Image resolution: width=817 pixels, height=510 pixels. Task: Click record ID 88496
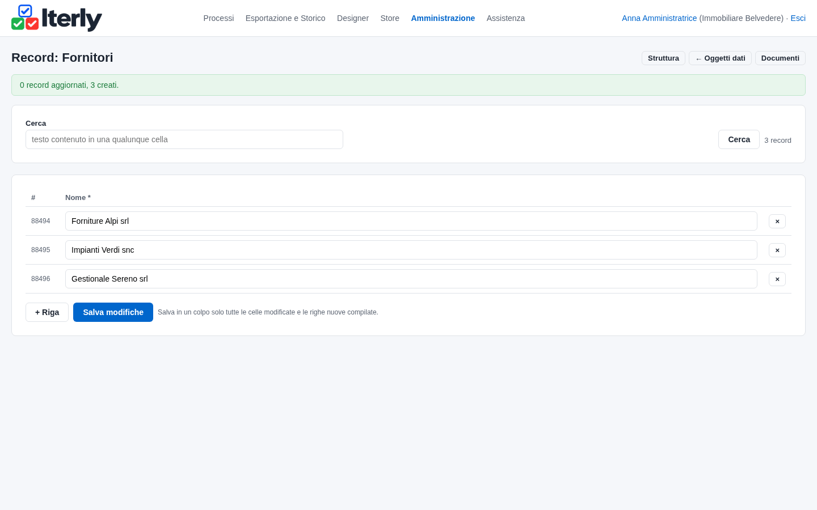(x=41, y=279)
